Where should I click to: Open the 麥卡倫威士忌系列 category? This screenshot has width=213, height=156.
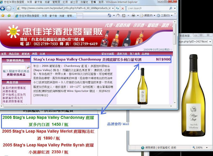[14, 95]
